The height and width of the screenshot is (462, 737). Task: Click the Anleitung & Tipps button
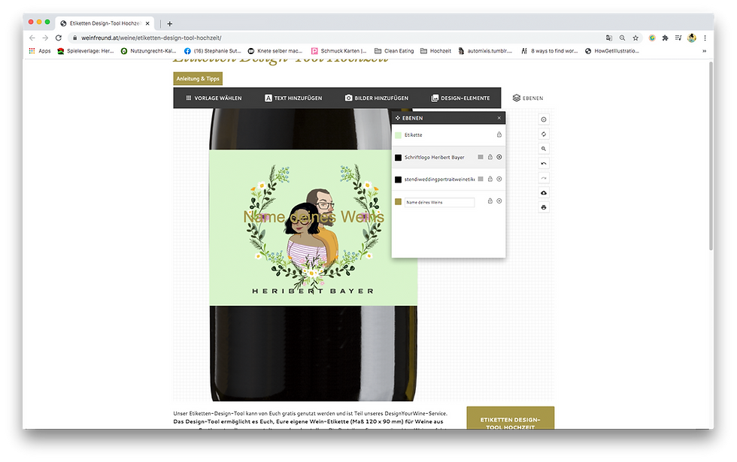pyautogui.click(x=198, y=79)
